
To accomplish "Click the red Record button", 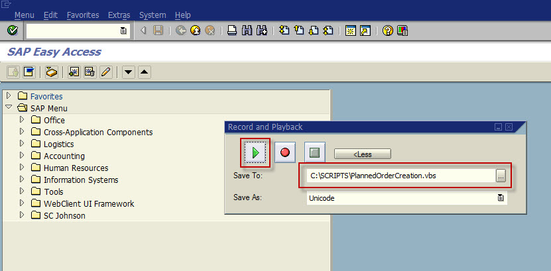I will pos(285,152).
